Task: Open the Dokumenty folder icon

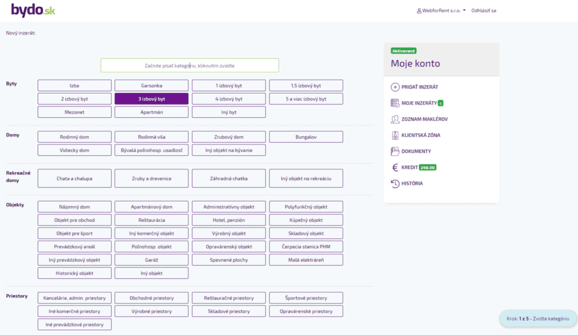Action: [x=395, y=151]
